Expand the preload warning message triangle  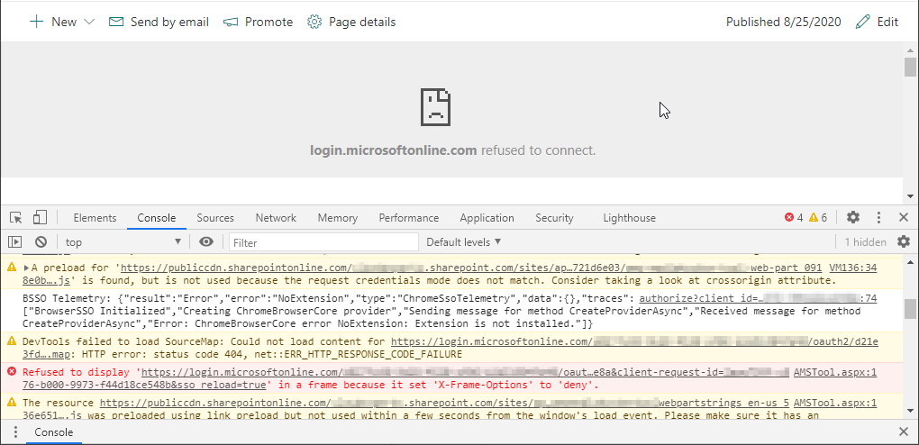click(26, 268)
